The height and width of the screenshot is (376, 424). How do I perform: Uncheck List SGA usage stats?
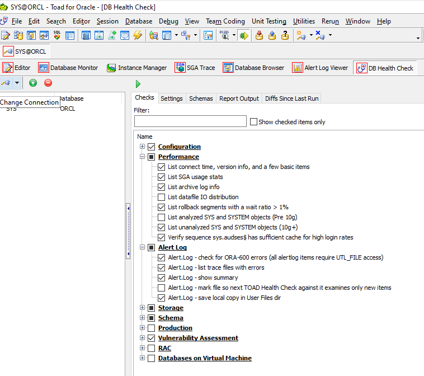pyautogui.click(x=162, y=177)
